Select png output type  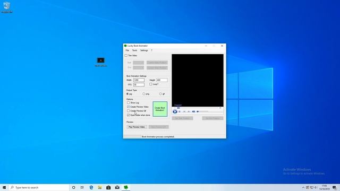144,94
